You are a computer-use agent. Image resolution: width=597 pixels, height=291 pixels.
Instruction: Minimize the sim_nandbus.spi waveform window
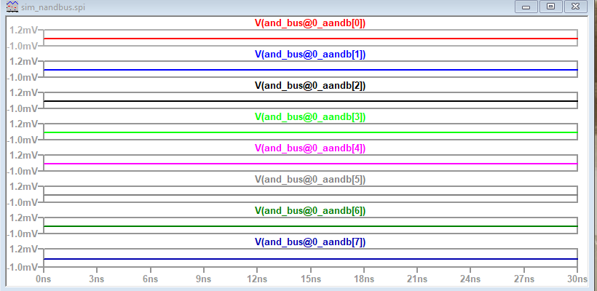click(526, 7)
